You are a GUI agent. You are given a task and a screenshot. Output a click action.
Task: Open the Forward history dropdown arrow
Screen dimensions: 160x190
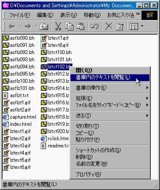coord(36,26)
